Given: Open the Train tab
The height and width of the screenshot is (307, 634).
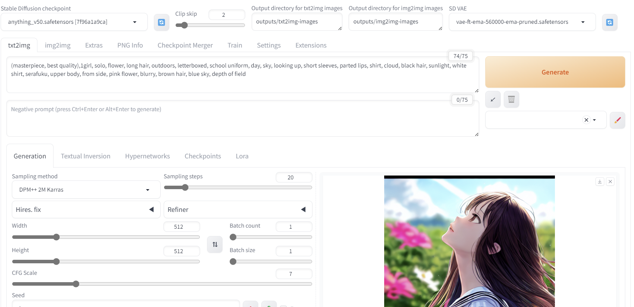Looking at the screenshot, I should [x=235, y=45].
